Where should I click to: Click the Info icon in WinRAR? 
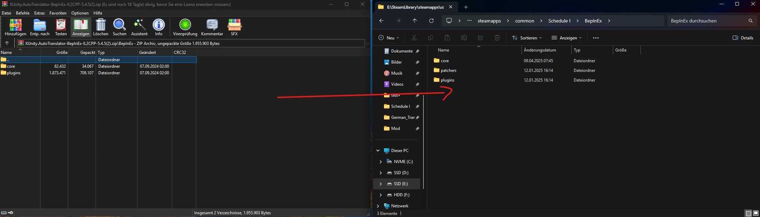pyautogui.click(x=159, y=27)
